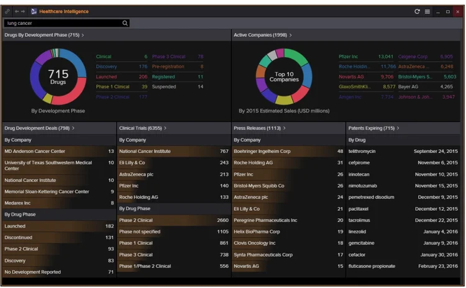Click AstraZeneca plc 213 trials row
This screenshot has width=466, height=288.
click(x=174, y=174)
